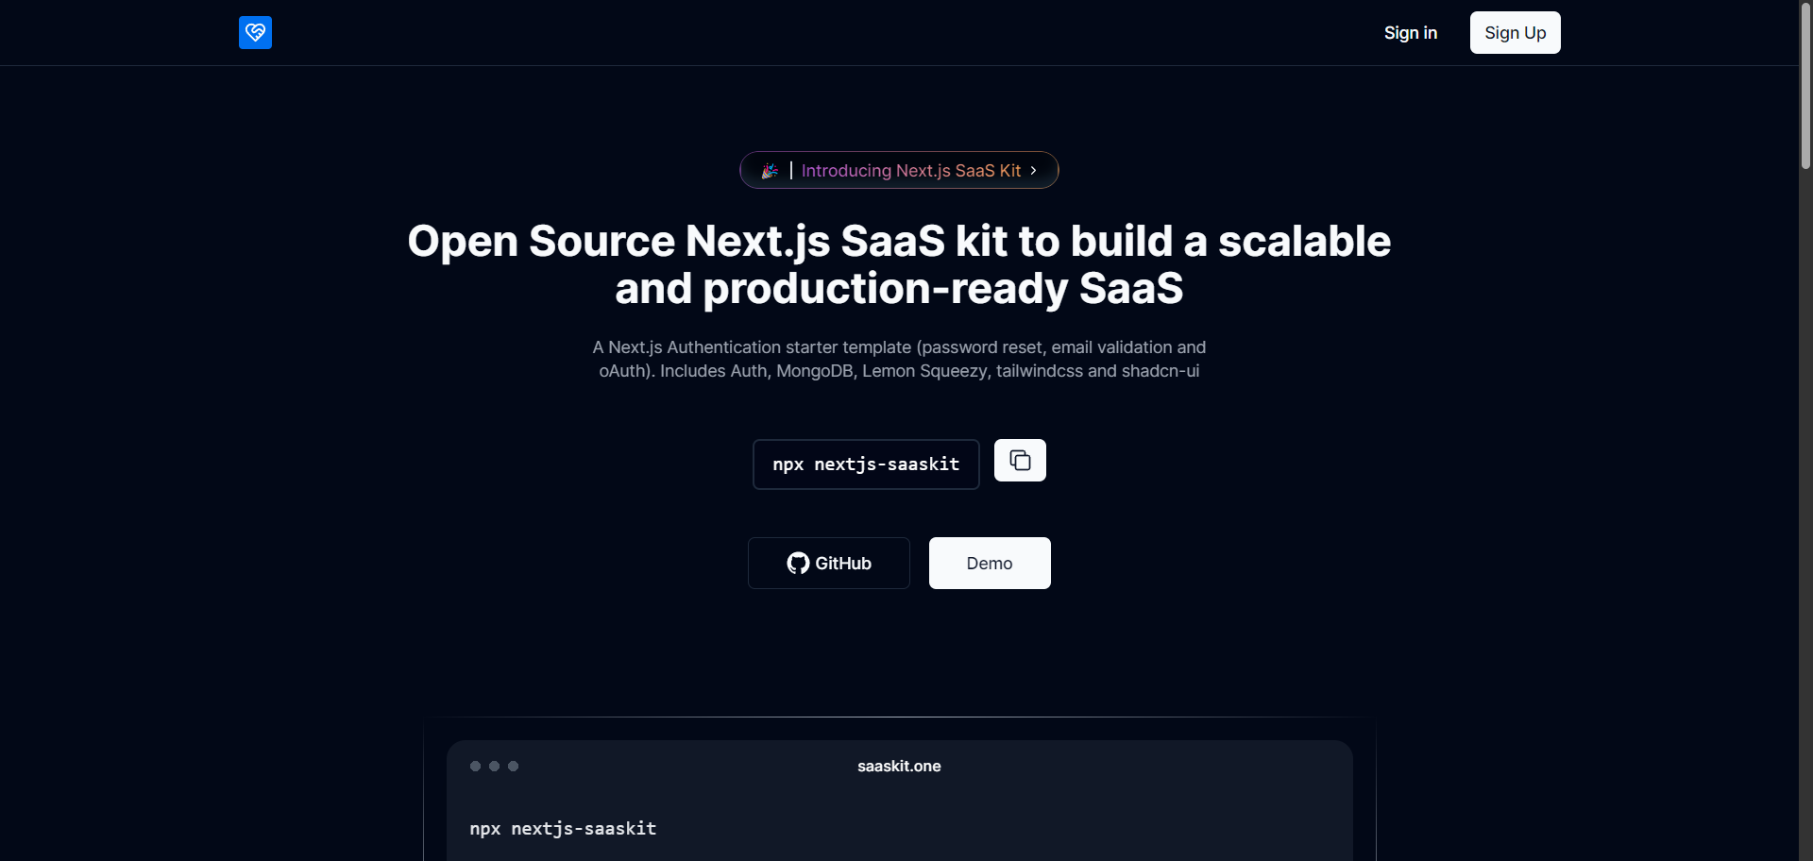Click the third window dot in the browser mockup
Viewport: 1813px width, 861px height.
pos(513,766)
